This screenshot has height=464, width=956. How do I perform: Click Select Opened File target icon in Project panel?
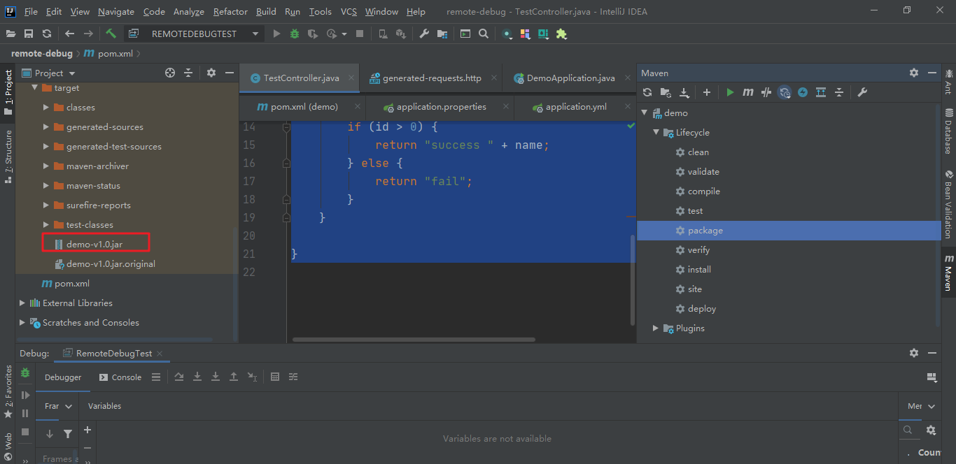[169, 73]
